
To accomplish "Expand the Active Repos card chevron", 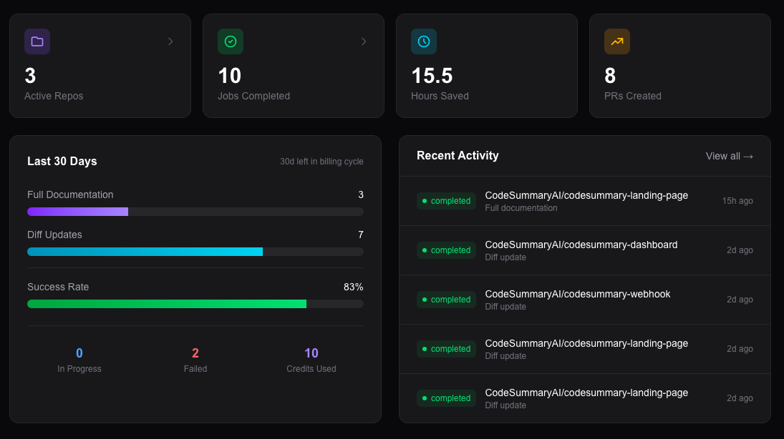I will tap(170, 41).
